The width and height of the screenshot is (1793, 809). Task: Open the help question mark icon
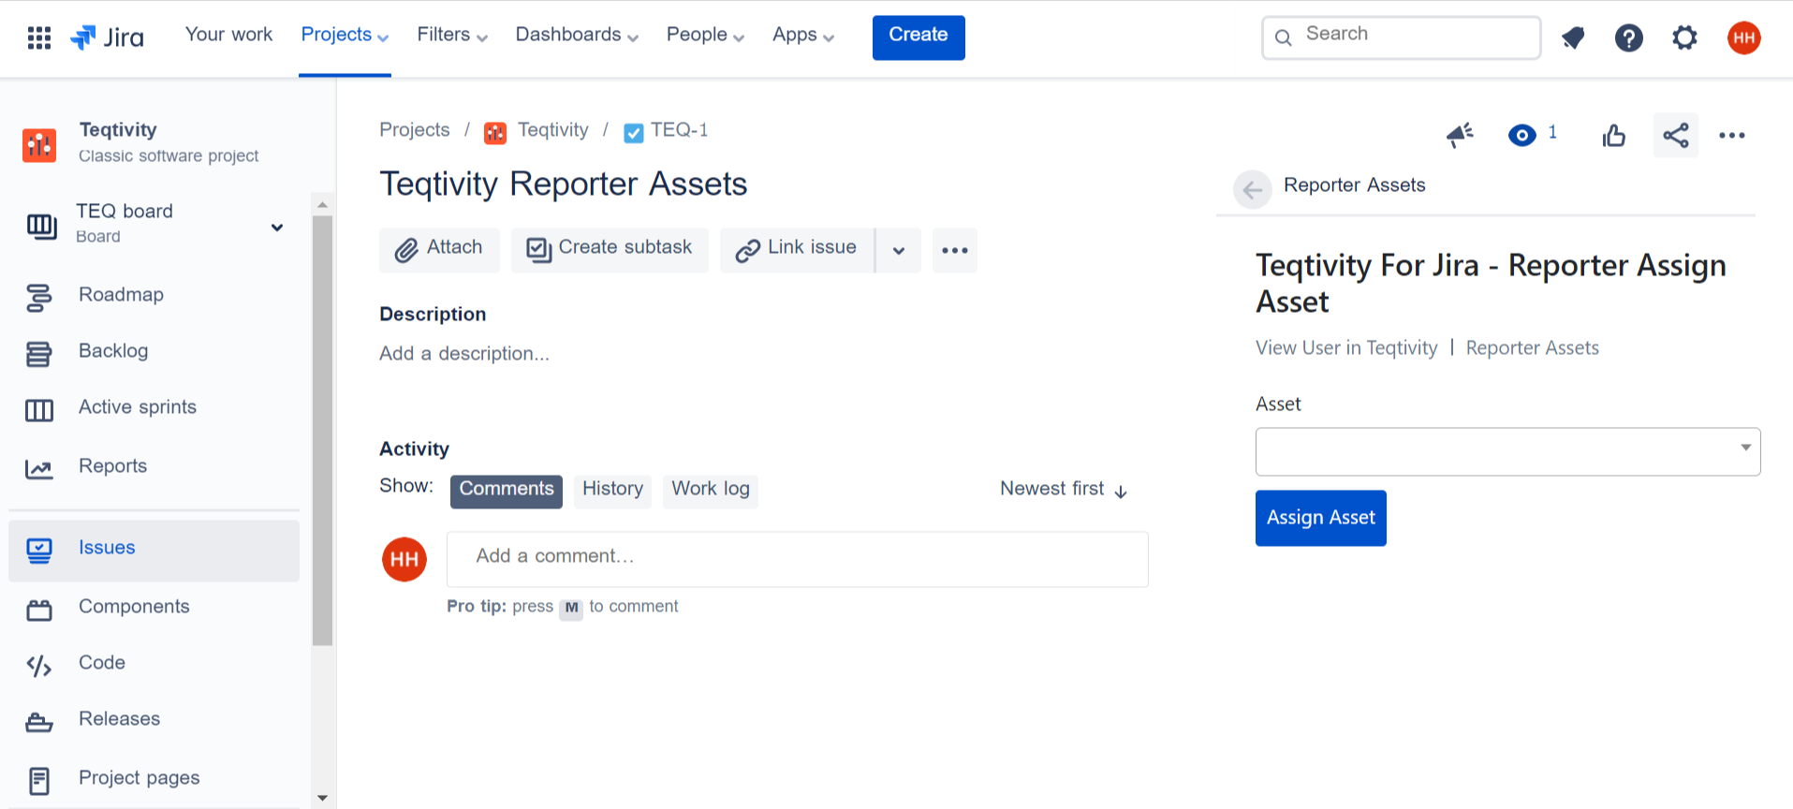click(x=1629, y=37)
